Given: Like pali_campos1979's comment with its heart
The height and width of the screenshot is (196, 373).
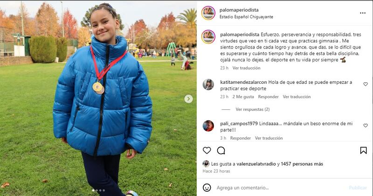Looking at the screenshot, I should pos(366,125).
